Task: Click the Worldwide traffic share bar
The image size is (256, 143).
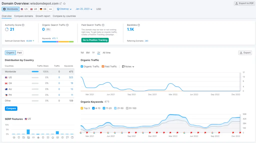Action: [35, 72]
